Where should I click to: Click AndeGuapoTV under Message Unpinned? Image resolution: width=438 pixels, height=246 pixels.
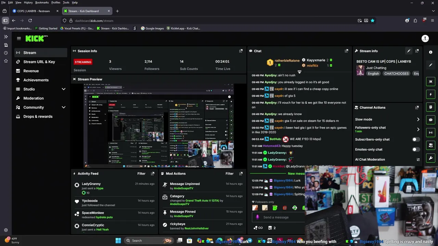(183, 188)
